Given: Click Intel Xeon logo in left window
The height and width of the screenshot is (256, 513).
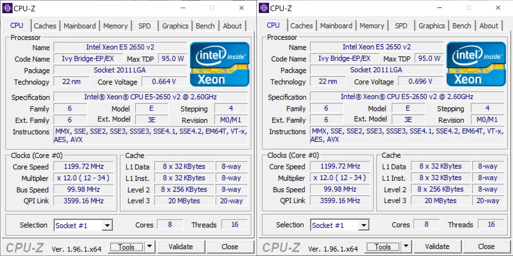Looking at the screenshot, I should pos(220,64).
